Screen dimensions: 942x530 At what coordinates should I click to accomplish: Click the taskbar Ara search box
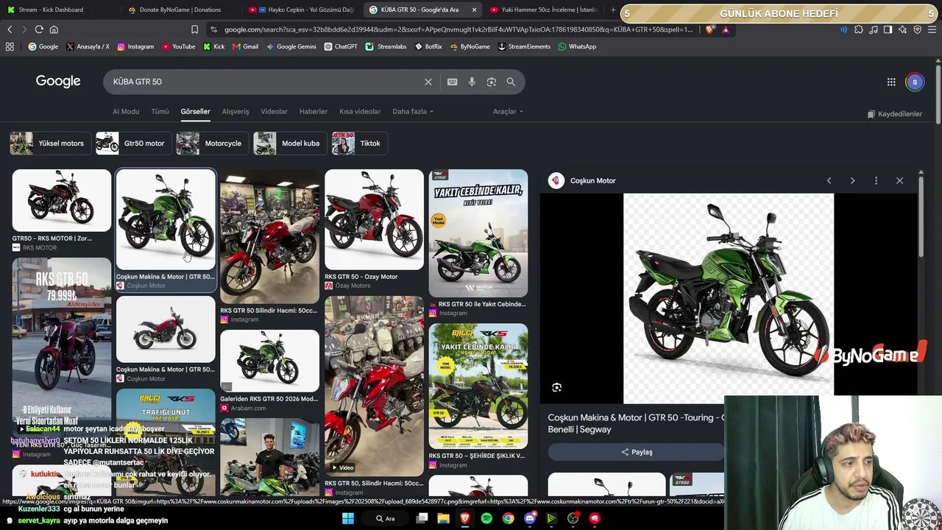pyautogui.click(x=386, y=519)
